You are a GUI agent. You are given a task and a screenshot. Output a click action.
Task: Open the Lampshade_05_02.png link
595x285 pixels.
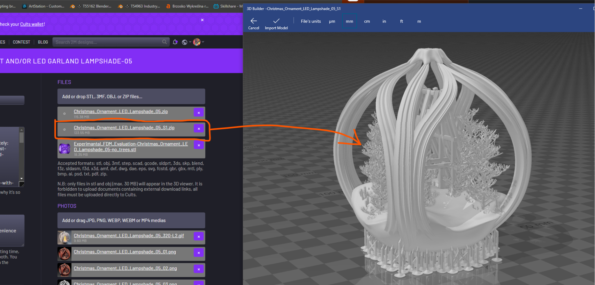pos(125,268)
